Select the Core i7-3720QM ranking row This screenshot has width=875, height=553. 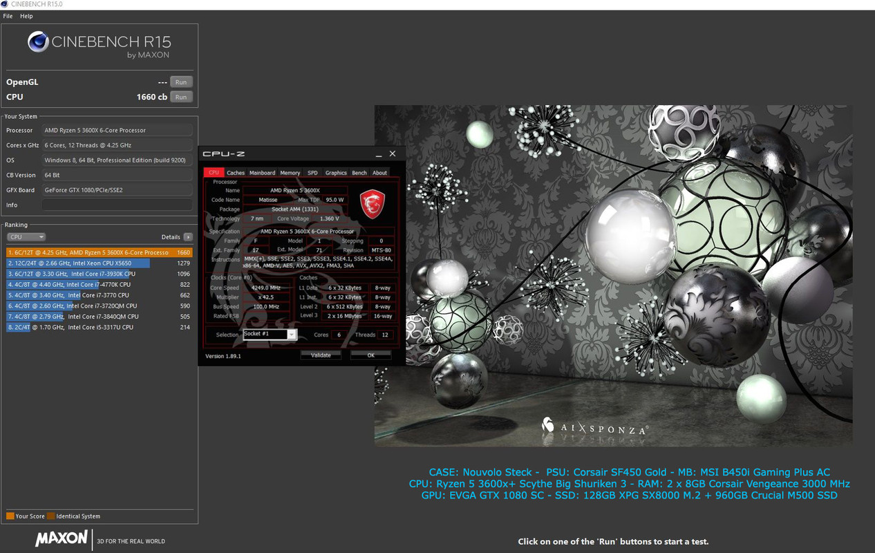100,306
